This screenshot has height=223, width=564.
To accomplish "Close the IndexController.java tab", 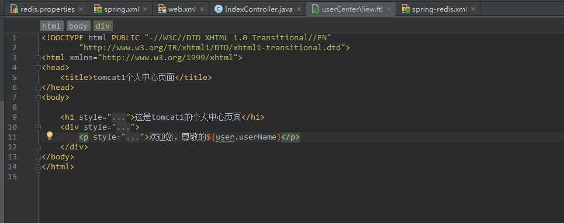I will coord(299,9).
